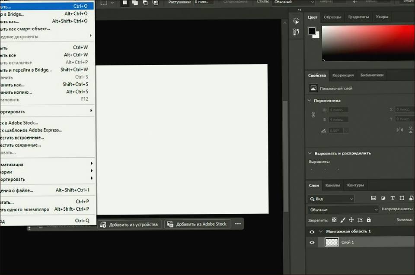415x275 pixels.
Task: Hide the Слой 1 layer
Action: (312, 242)
